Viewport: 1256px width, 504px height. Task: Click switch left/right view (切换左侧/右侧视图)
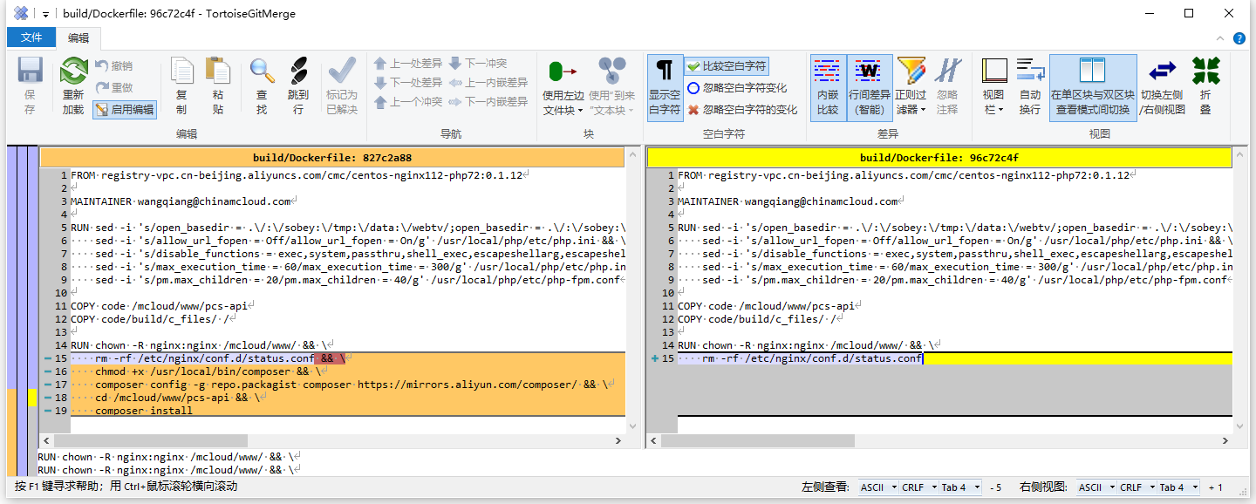[1163, 86]
